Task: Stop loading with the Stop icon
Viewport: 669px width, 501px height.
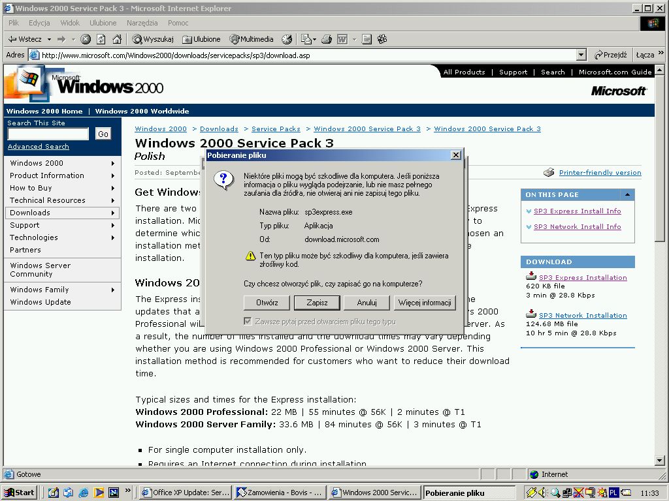Action: tap(86, 39)
